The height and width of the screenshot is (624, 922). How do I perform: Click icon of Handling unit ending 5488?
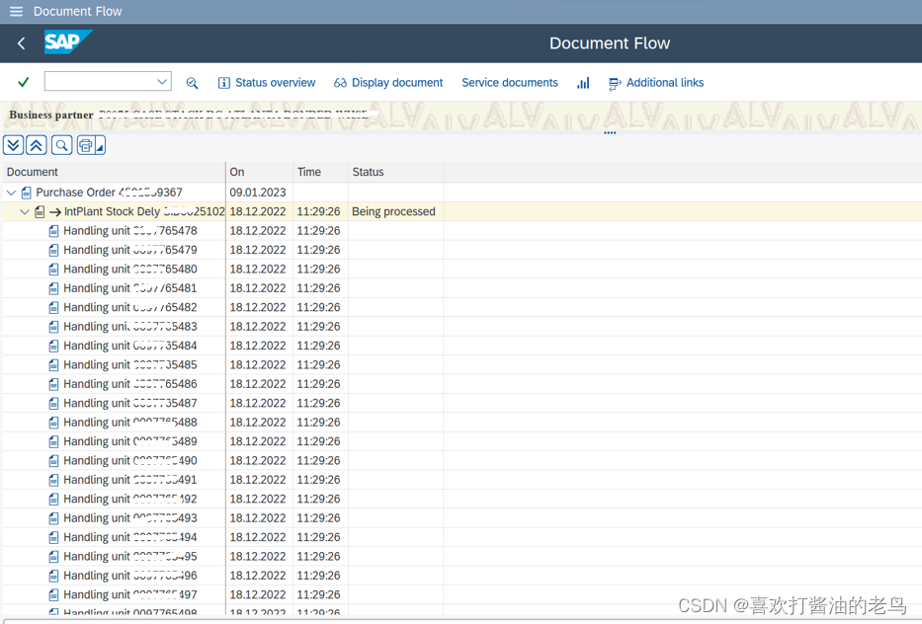click(x=53, y=423)
